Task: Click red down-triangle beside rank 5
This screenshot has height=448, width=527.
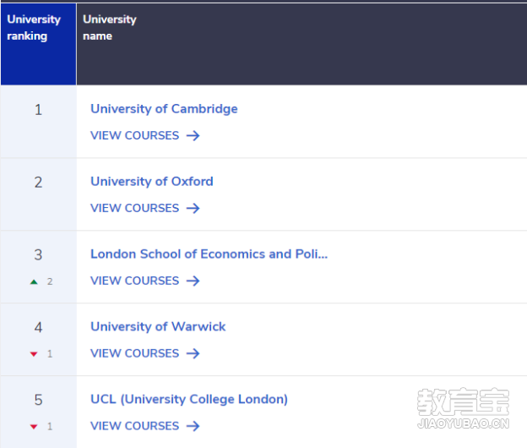Action: coord(34,427)
